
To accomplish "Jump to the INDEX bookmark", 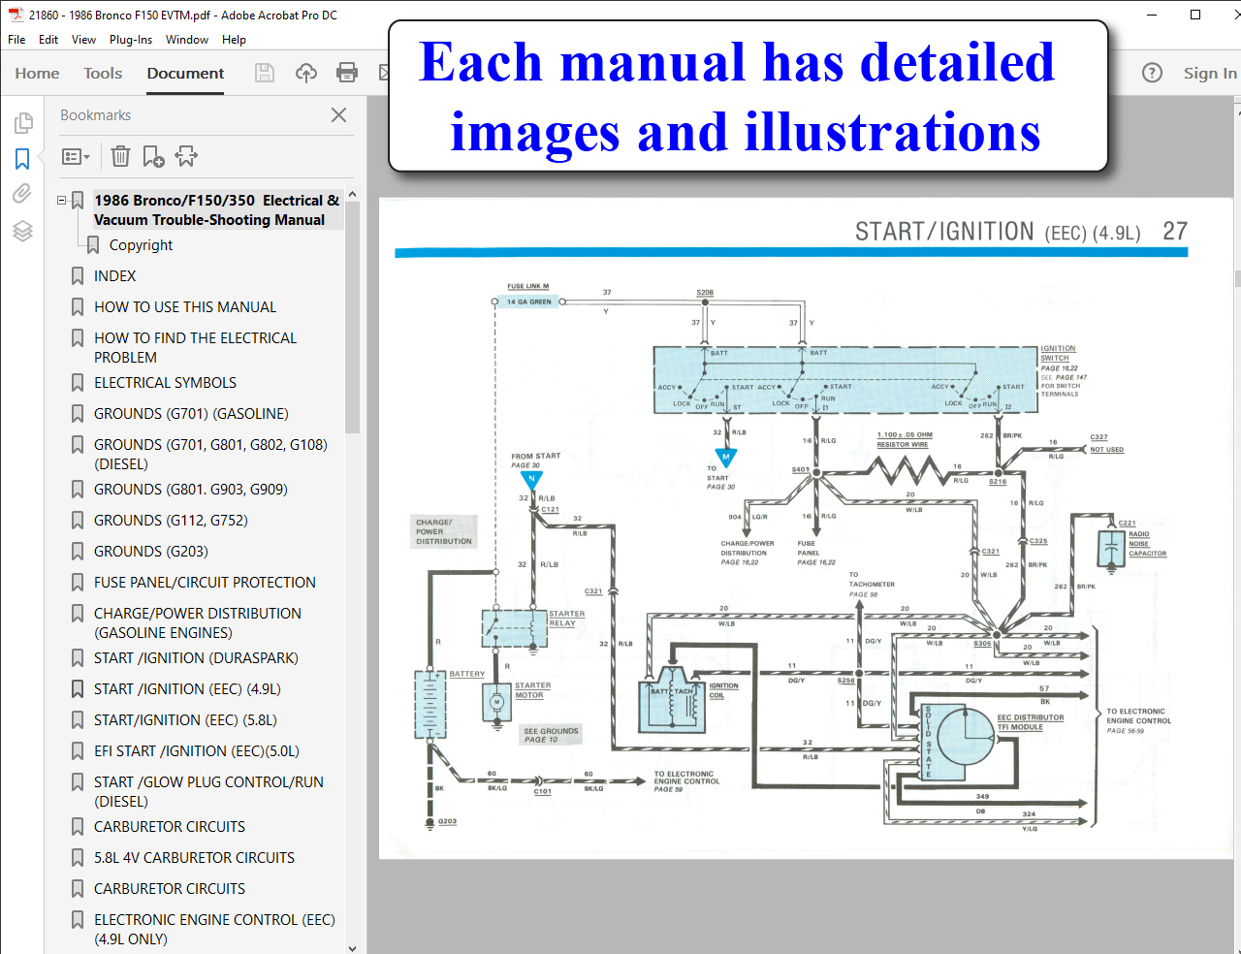I will coord(114,276).
